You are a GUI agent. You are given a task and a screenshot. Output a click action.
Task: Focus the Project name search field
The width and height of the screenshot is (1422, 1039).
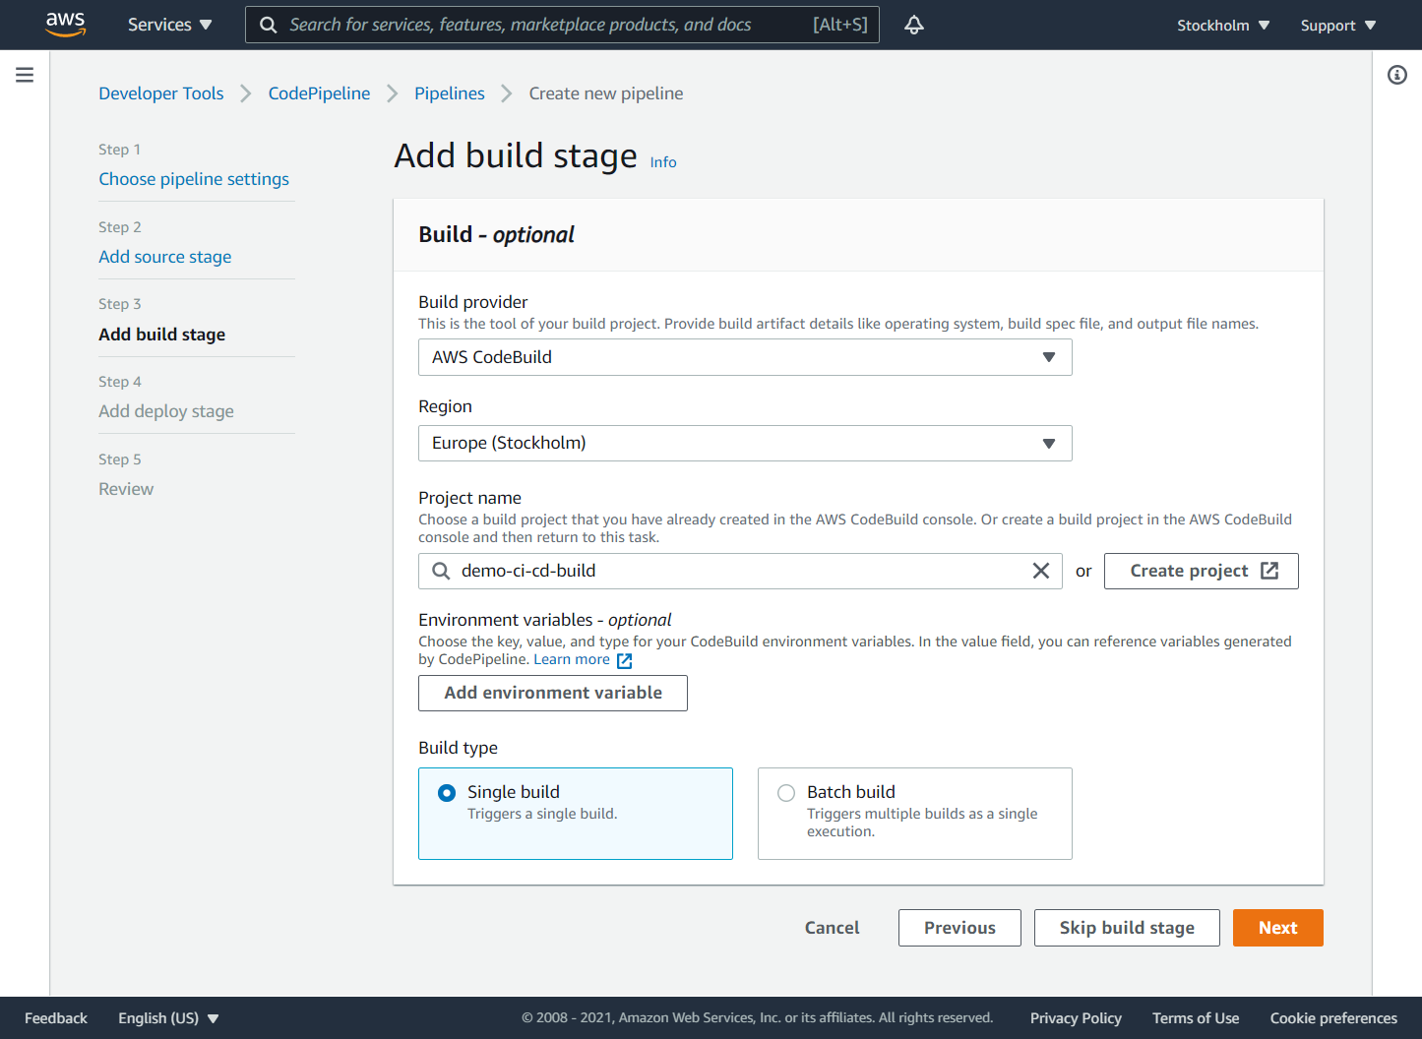coord(740,571)
